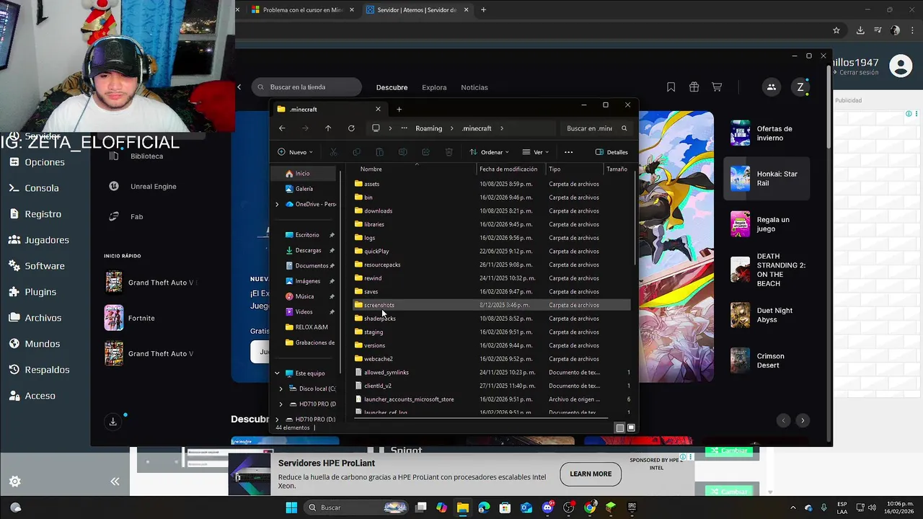923x519 pixels.
Task: Switch Explorer to large thumbnails view button
Action: click(x=631, y=427)
